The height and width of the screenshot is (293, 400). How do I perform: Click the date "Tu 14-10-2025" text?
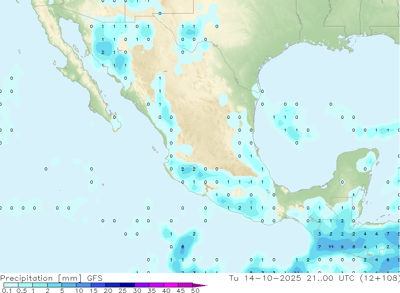[x=265, y=278]
